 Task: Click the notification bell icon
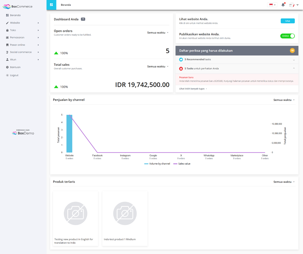pos(282,5)
